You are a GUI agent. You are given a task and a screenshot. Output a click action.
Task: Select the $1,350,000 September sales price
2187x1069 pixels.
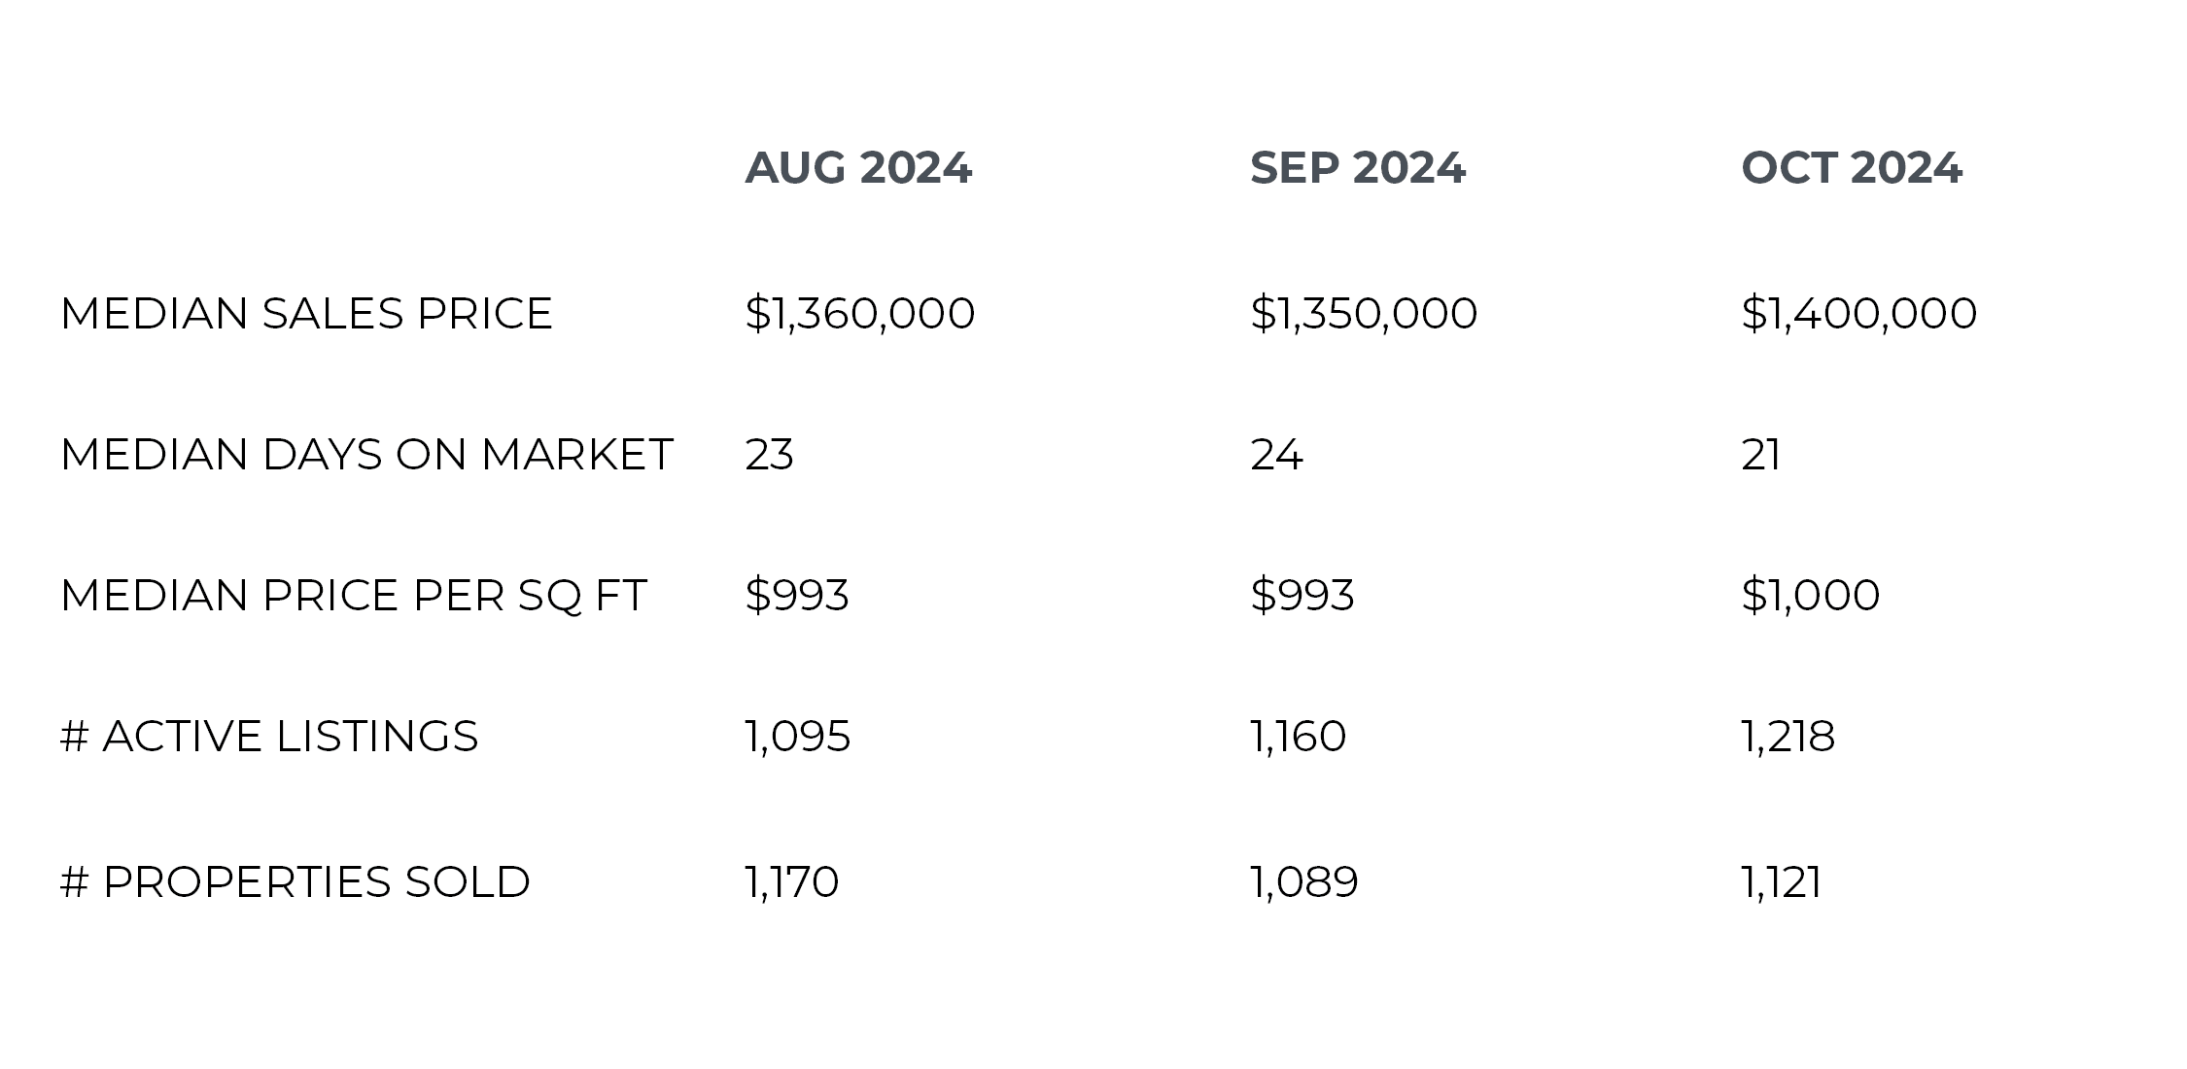tap(1364, 313)
